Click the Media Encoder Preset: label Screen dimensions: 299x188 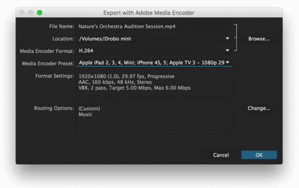(x=48, y=63)
